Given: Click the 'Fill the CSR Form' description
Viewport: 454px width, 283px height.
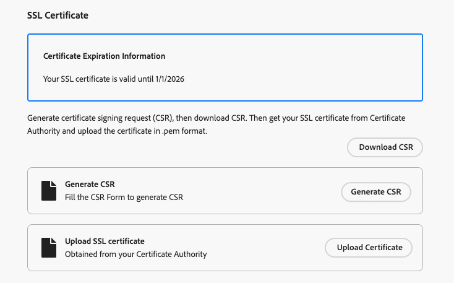Looking at the screenshot, I should [x=124, y=198].
